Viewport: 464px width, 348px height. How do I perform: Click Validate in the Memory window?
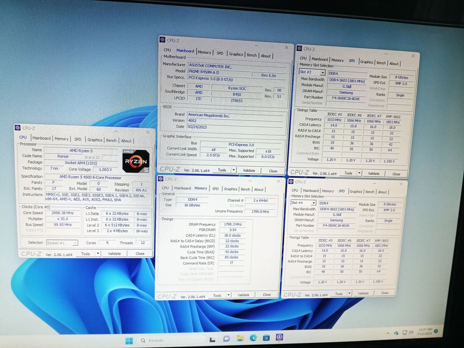pos(244,295)
